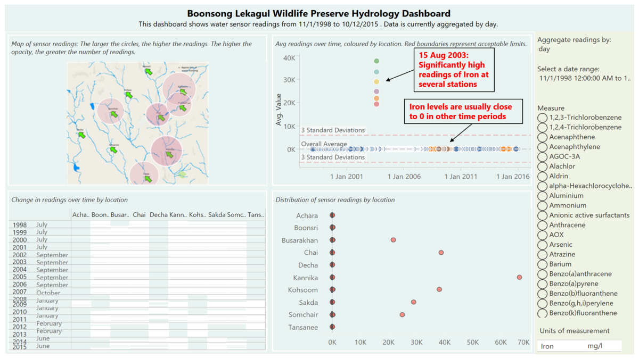639x359 pixels.
Task: Select the Ammonium radio button
Action: pos(542,205)
